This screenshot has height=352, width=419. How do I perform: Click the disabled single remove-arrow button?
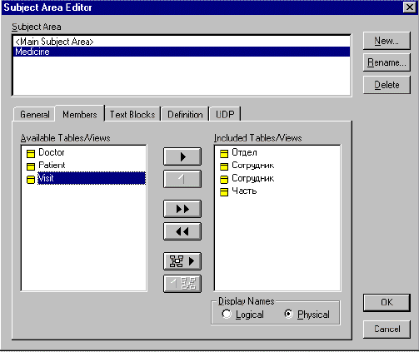click(x=182, y=179)
